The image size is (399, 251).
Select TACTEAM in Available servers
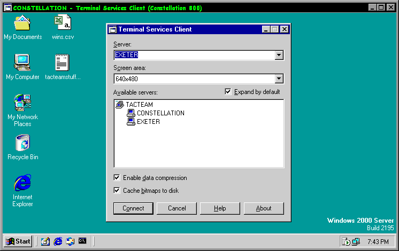coord(139,105)
